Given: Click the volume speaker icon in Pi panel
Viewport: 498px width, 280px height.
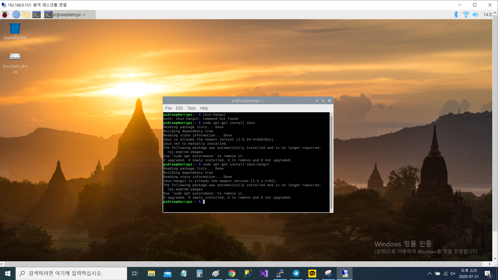Looking at the screenshot, I should 475,15.
